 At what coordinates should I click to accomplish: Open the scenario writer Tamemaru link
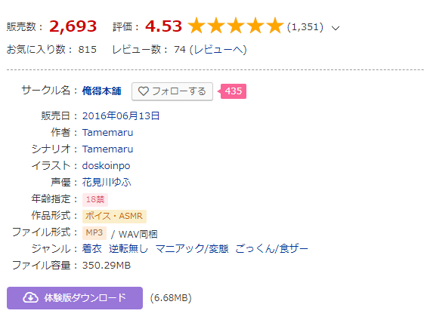pos(107,149)
